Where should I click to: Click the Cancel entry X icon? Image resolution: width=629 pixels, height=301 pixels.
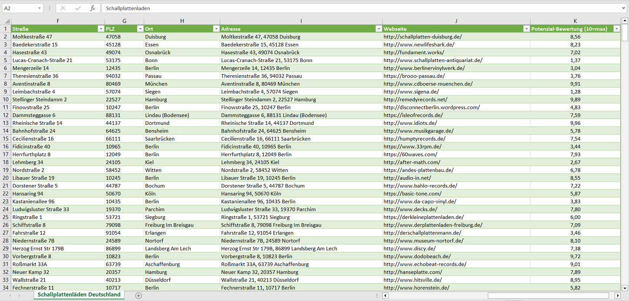tap(63, 8)
